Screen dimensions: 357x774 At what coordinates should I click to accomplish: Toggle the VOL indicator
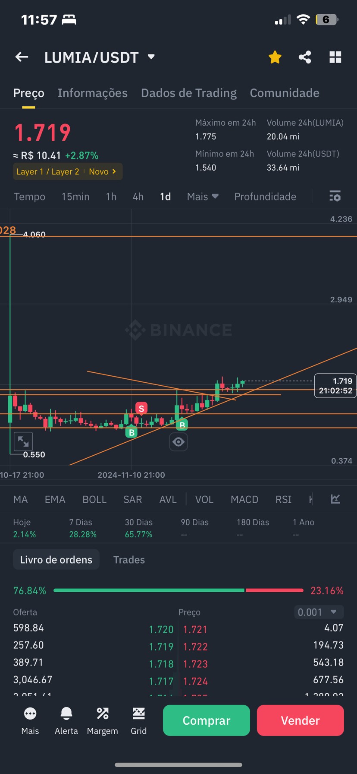[x=204, y=499]
